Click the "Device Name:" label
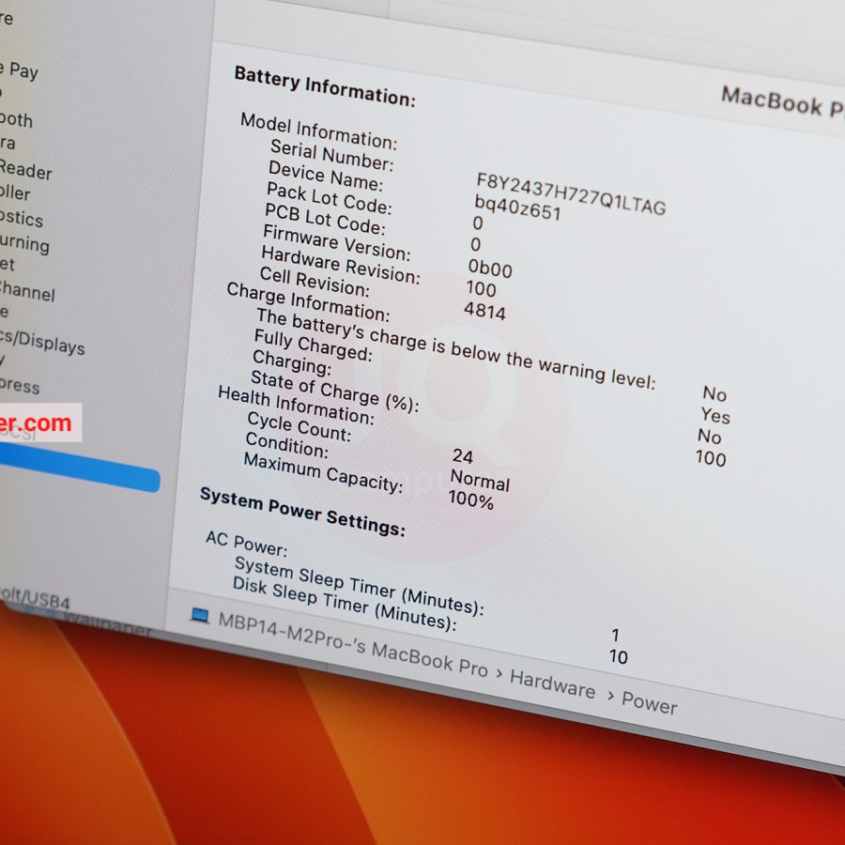This screenshot has width=845, height=845. [x=326, y=177]
